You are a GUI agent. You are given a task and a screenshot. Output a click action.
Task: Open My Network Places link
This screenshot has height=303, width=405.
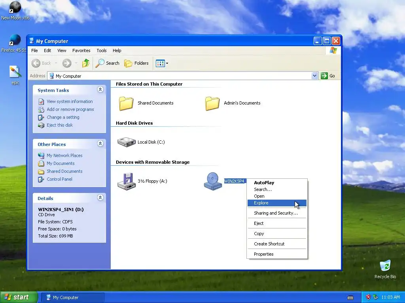[64, 155]
